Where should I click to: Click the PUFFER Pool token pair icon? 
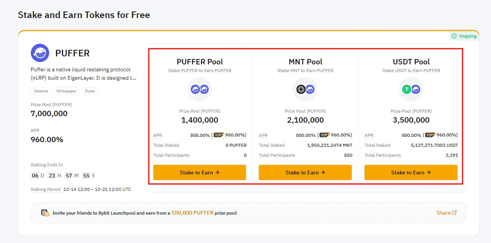pyautogui.click(x=200, y=89)
